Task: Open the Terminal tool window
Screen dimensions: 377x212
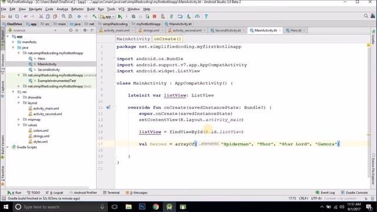Action: [111, 193]
